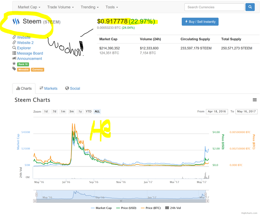Click the $0.917778 price text

(x=112, y=21)
